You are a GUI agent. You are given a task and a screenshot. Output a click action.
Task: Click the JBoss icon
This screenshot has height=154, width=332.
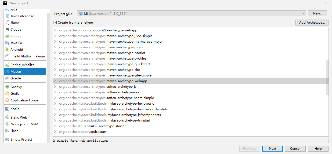pyautogui.click(x=7, y=23)
